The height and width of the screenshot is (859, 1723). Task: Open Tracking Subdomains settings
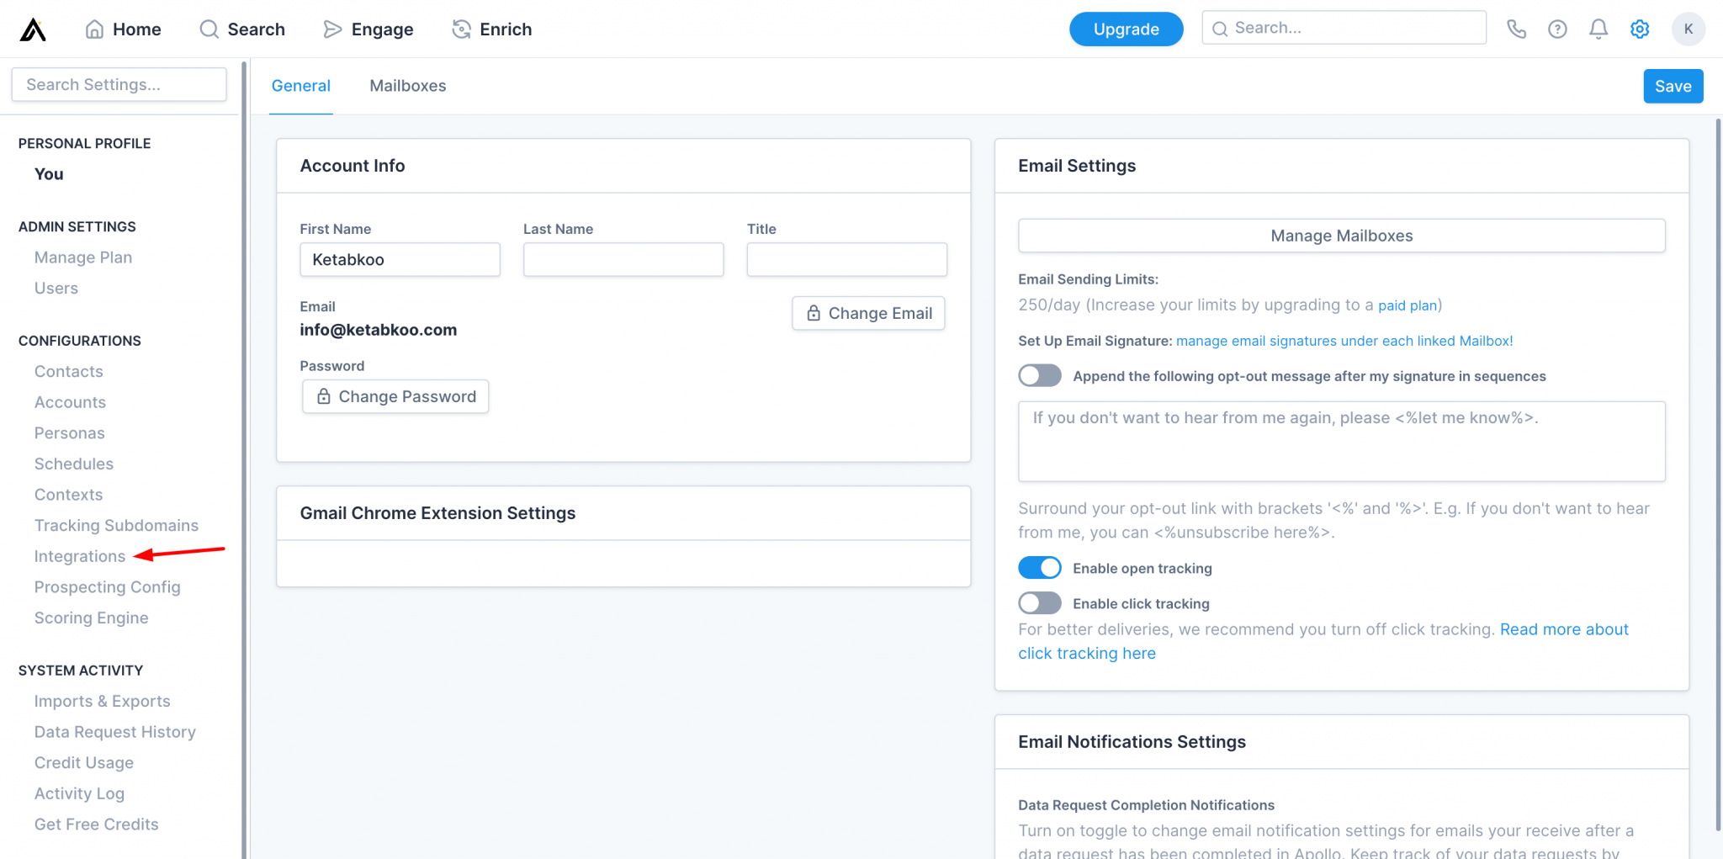coord(117,526)
